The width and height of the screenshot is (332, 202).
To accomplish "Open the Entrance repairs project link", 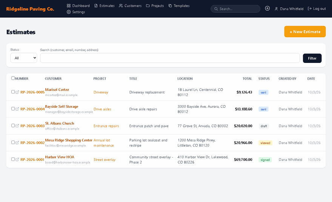I will coord(106,126).
